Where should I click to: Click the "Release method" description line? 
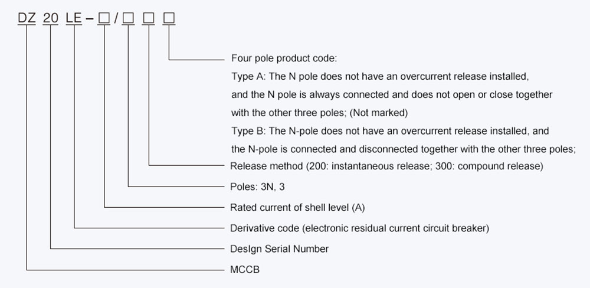click(386, 166)
